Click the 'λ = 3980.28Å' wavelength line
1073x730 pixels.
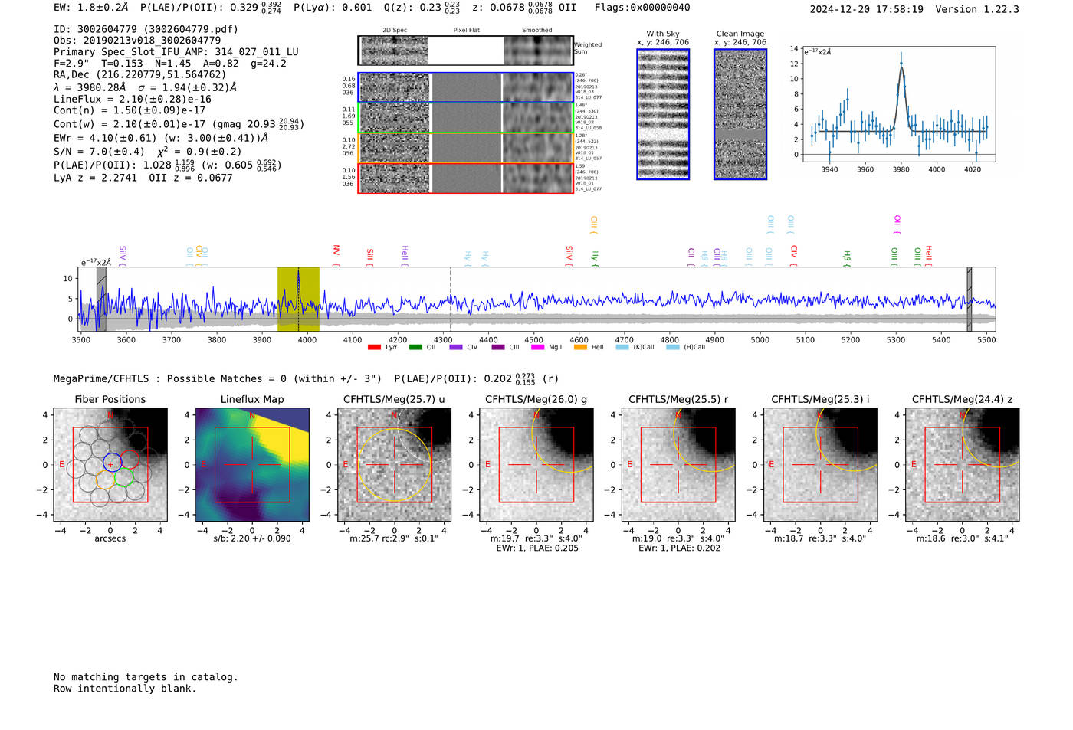(145, 87)
